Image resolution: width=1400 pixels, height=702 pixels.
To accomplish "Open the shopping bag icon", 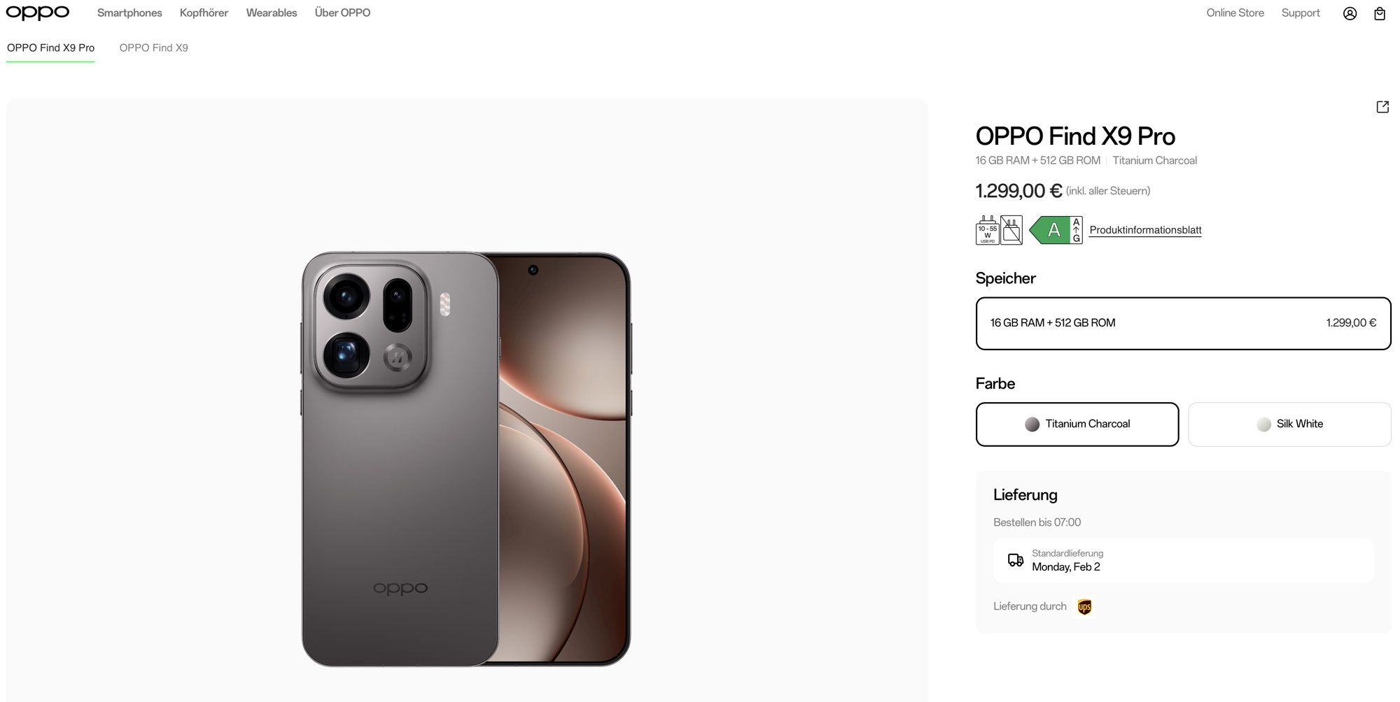I will pyautogui.click(x=1379, y=13).
